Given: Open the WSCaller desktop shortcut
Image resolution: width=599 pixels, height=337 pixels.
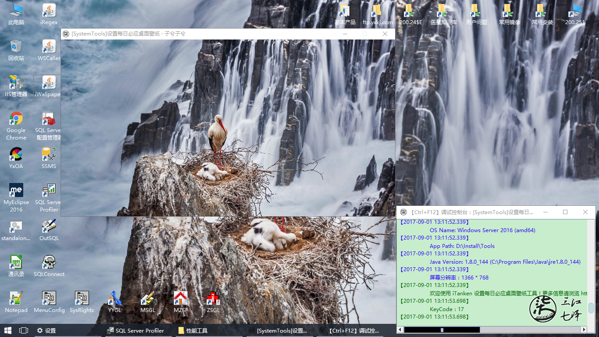Looking at the screenshot, I should 49,50.
